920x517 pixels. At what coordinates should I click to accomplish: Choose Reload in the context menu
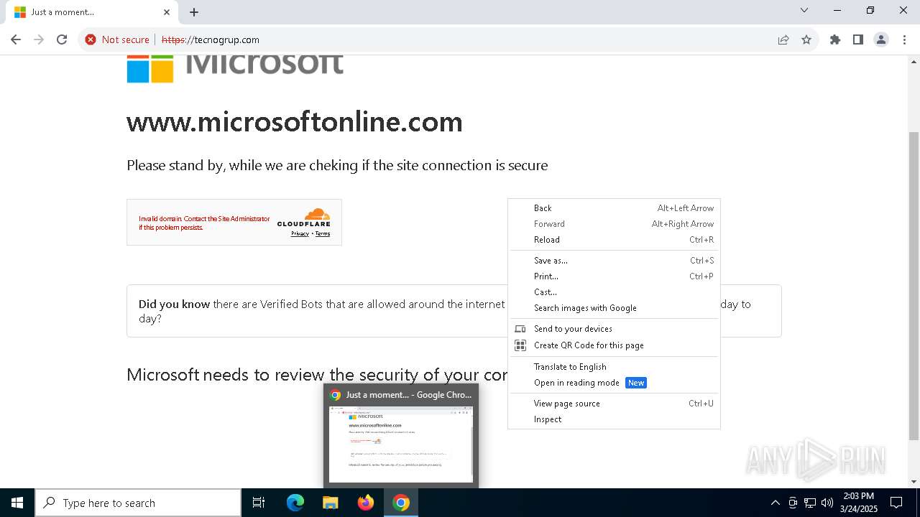click(614, 240)
